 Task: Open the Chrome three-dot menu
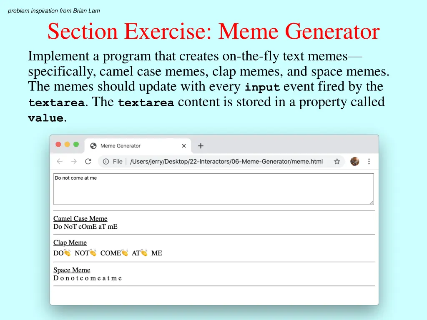coord(369,161)
